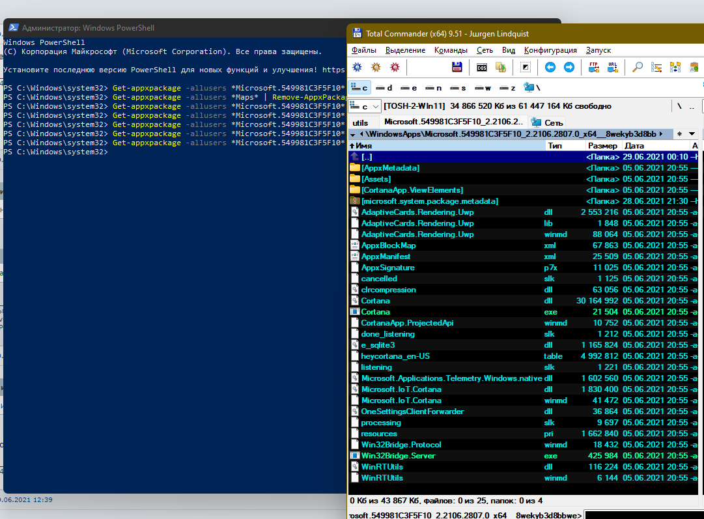The height and width of the screenshot is (519, 704).
Task: Select the Microsoft.549981C3F5F10 folder tab
Action: click(453, 122)
